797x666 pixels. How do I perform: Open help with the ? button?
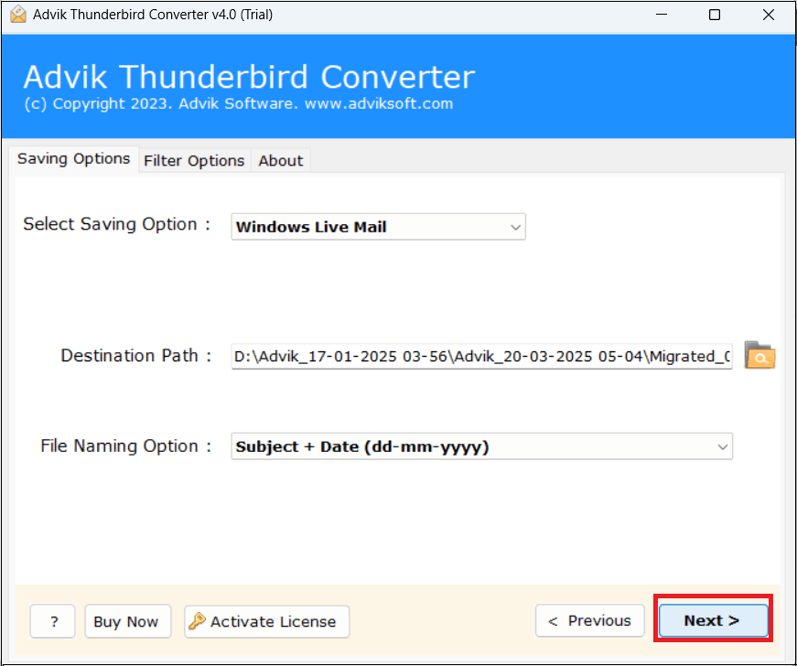click(53, 621)
